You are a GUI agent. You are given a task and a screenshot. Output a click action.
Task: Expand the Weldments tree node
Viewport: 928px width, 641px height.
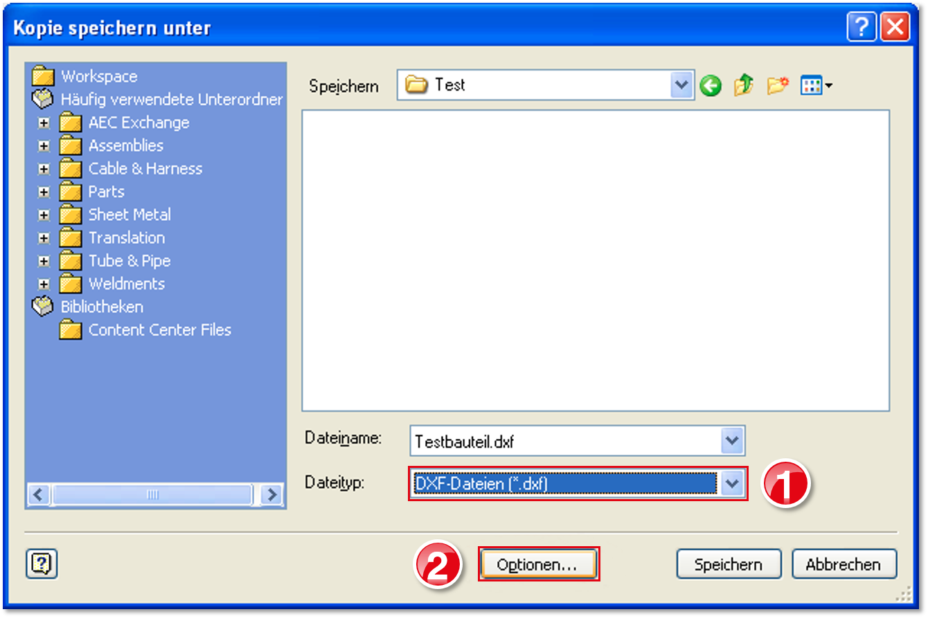click(44, 284)
